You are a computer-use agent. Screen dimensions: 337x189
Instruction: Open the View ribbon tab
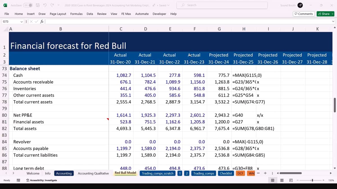pos(114,14)
